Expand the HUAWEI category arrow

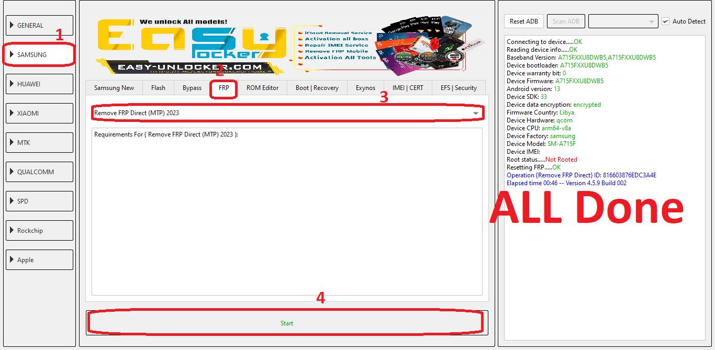point(12,84)
